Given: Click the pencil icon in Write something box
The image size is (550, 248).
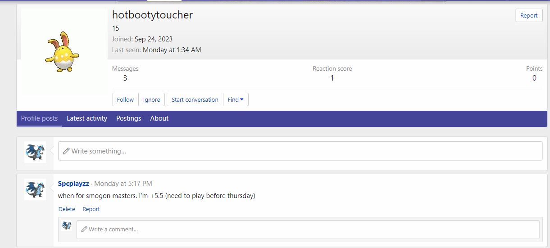Looking at the screenshot, I should [66, 151].
